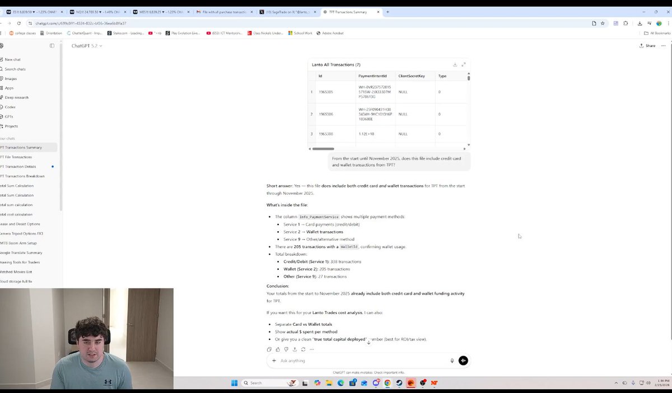Open the Camera Tripod Options FX3 chat
Viewport: 672px width, 393px height.
point(22,233)
